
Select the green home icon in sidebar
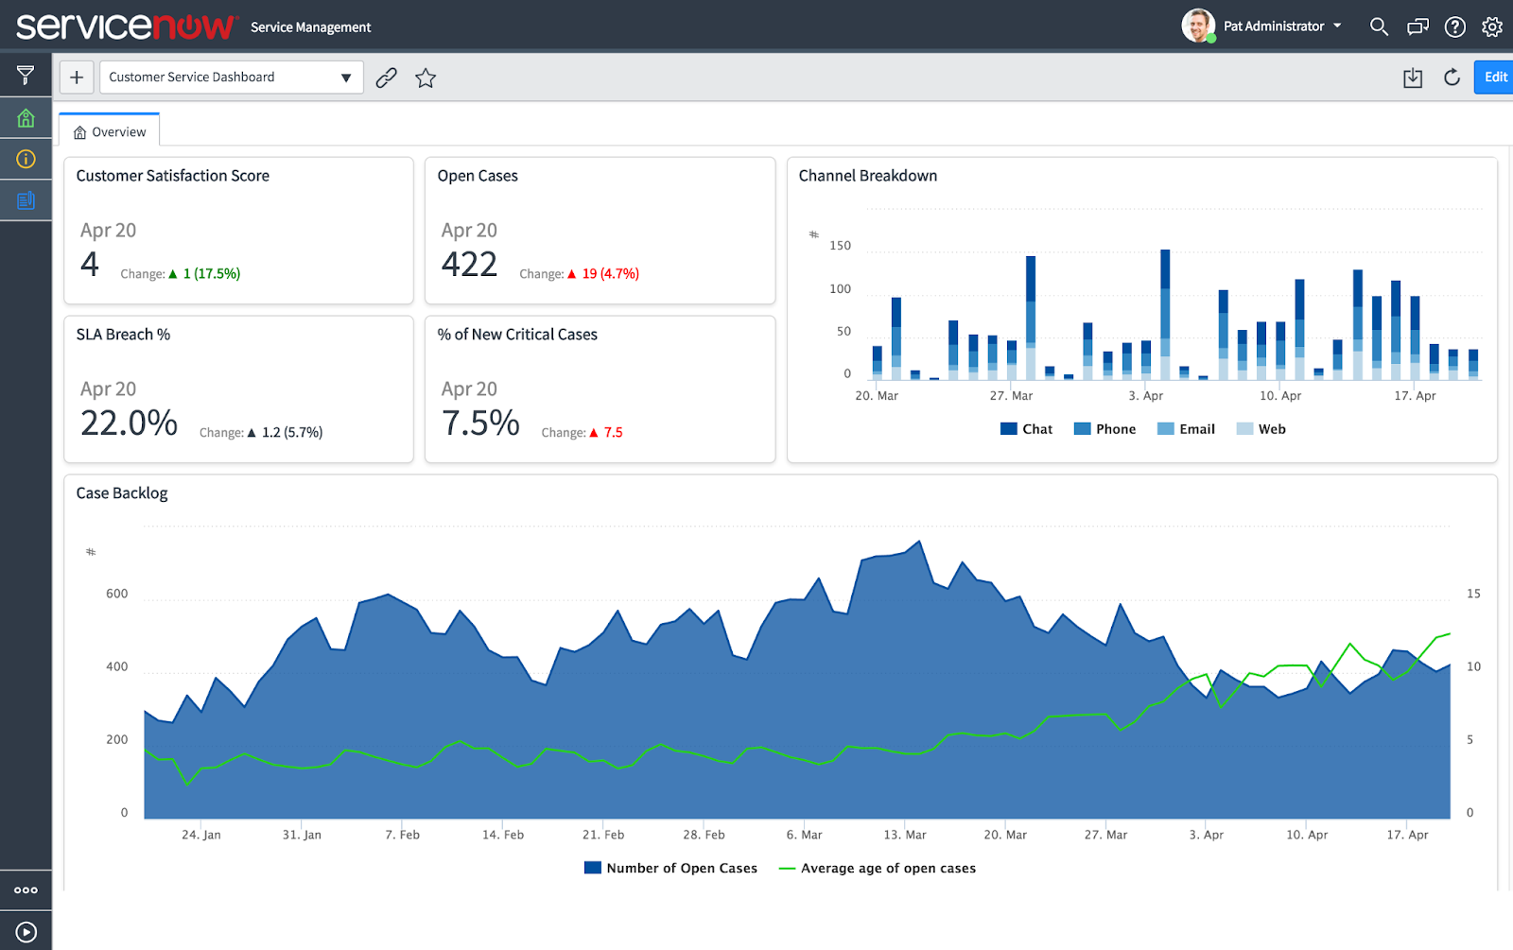26,118
